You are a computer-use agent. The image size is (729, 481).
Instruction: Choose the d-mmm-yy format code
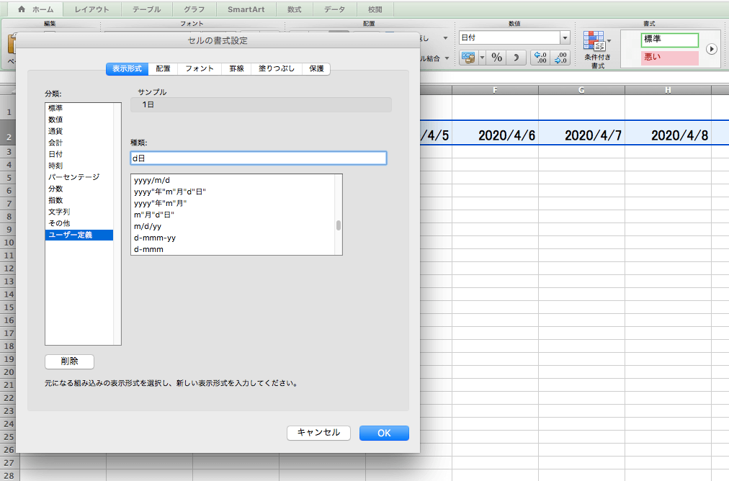click(233, 238)
